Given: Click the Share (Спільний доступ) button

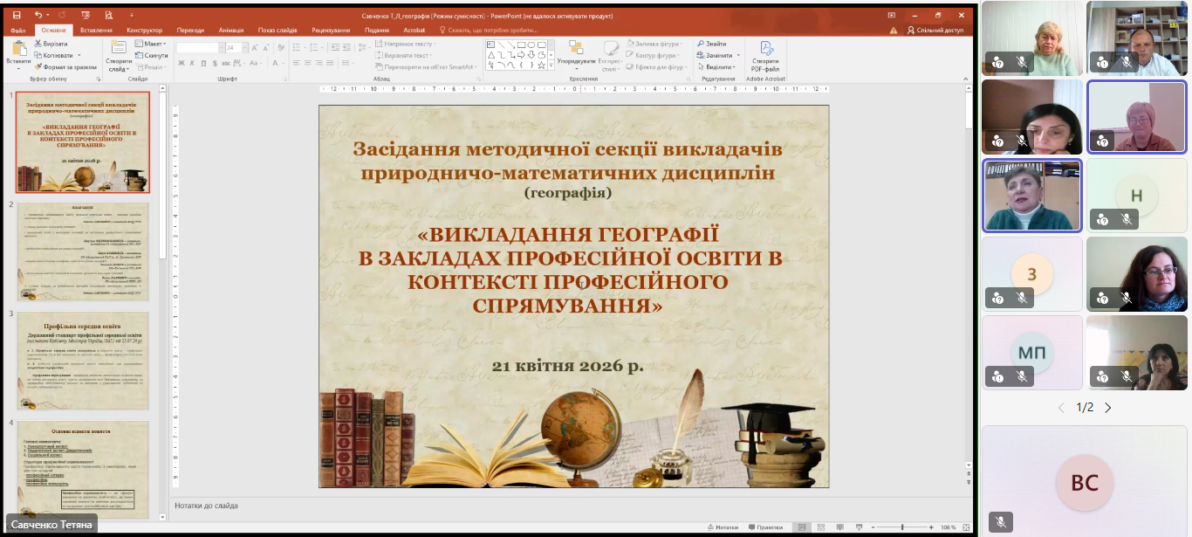Looking at the screenshot, I should click(x=935, y=30).
